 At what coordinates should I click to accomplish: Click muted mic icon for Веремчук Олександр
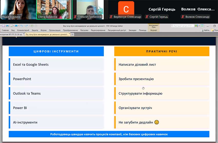(111, 17)
